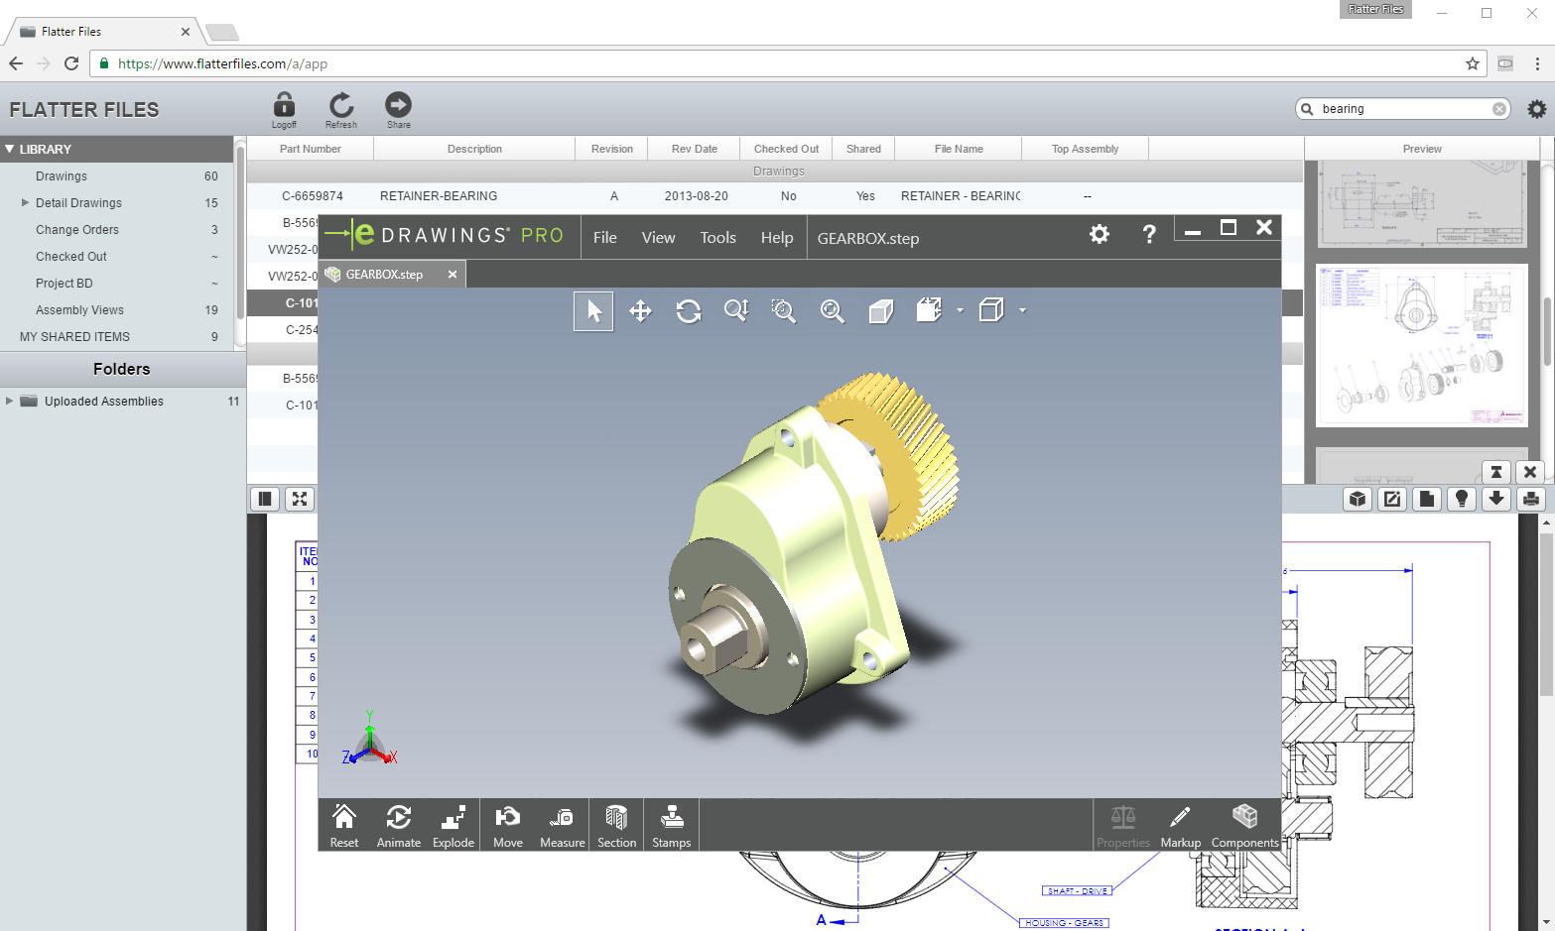The image size is (1555, 931).
Task: Click the fullscreen expand icon in viewer
Action: (300, 499)
